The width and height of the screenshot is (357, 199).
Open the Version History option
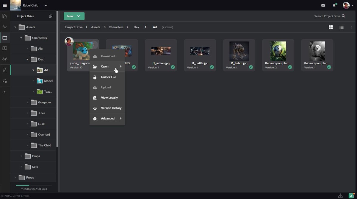(x=111, y=108)
